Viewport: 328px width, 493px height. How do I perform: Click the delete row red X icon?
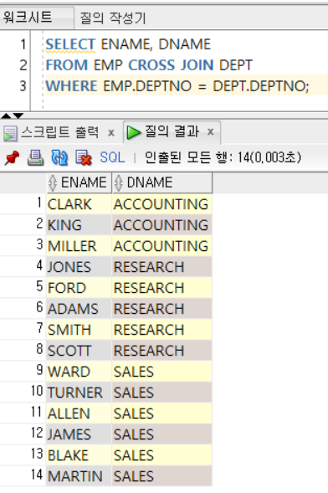pos(84,157)
